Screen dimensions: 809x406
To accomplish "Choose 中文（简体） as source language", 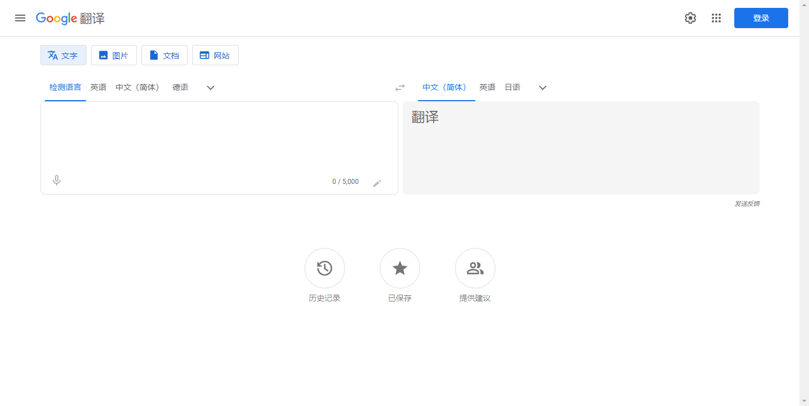I will [x=140, y=87].
